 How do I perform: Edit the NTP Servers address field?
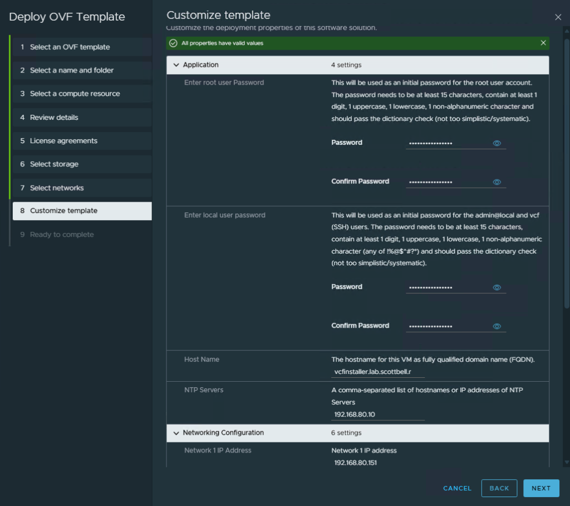(x=377, y=415)
